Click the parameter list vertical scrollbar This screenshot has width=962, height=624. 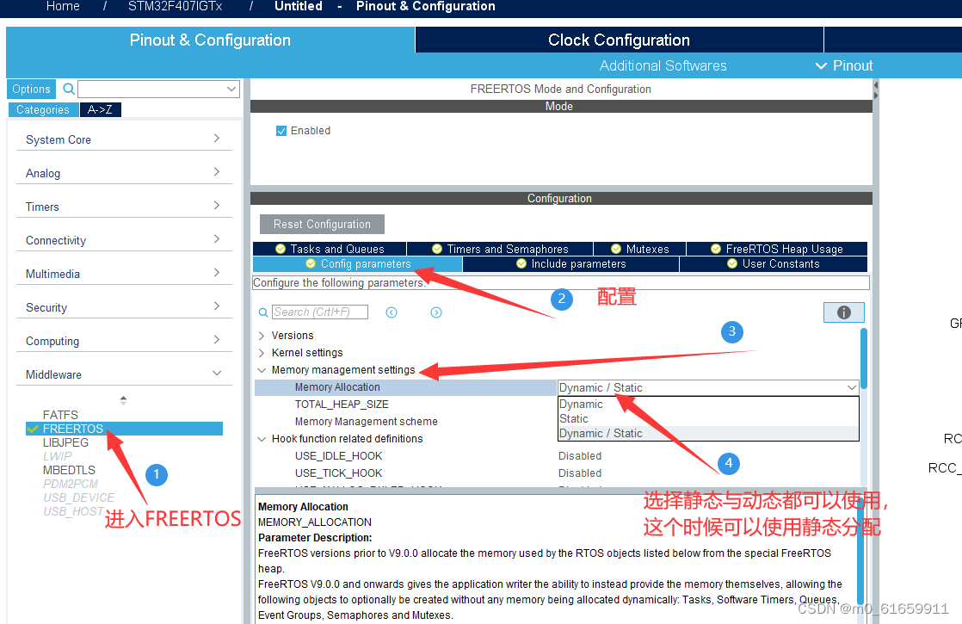coord(864,359)
